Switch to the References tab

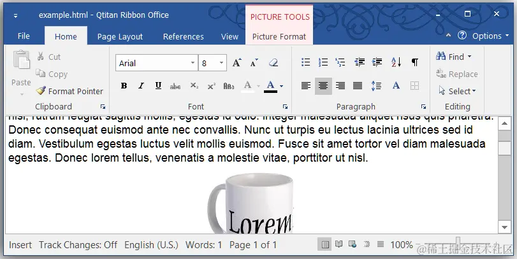tap(184, 36)
